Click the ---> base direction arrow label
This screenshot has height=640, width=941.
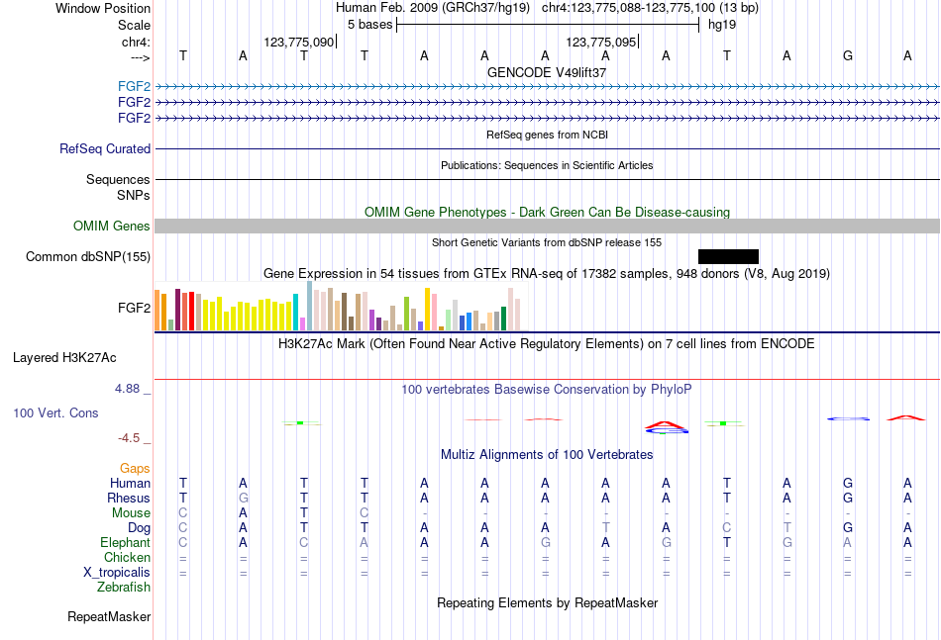141,57
